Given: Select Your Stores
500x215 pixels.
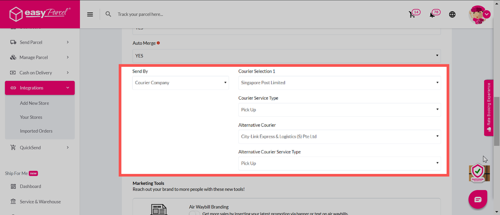Looking at the screenshot, I should (31, 117).
